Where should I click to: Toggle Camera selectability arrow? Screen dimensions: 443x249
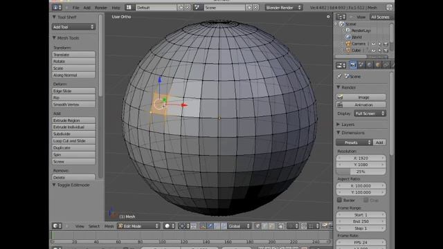[380, 44]
